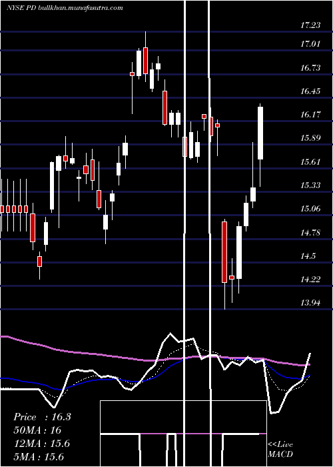Click the large red candle near 14.78
Viewport: 333px width, 467px height.
pyautogui.click(x=224, y=252)
